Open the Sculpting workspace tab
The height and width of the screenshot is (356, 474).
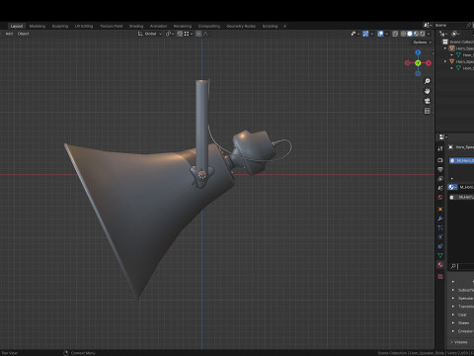[60, 26]
